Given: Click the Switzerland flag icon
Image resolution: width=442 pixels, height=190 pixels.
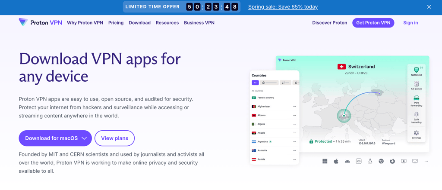Looking at the screenshot, I should 341,67.
